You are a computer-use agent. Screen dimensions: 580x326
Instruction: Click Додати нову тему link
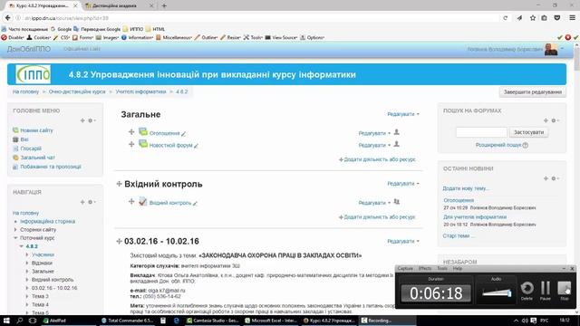(x=466, y=188)
